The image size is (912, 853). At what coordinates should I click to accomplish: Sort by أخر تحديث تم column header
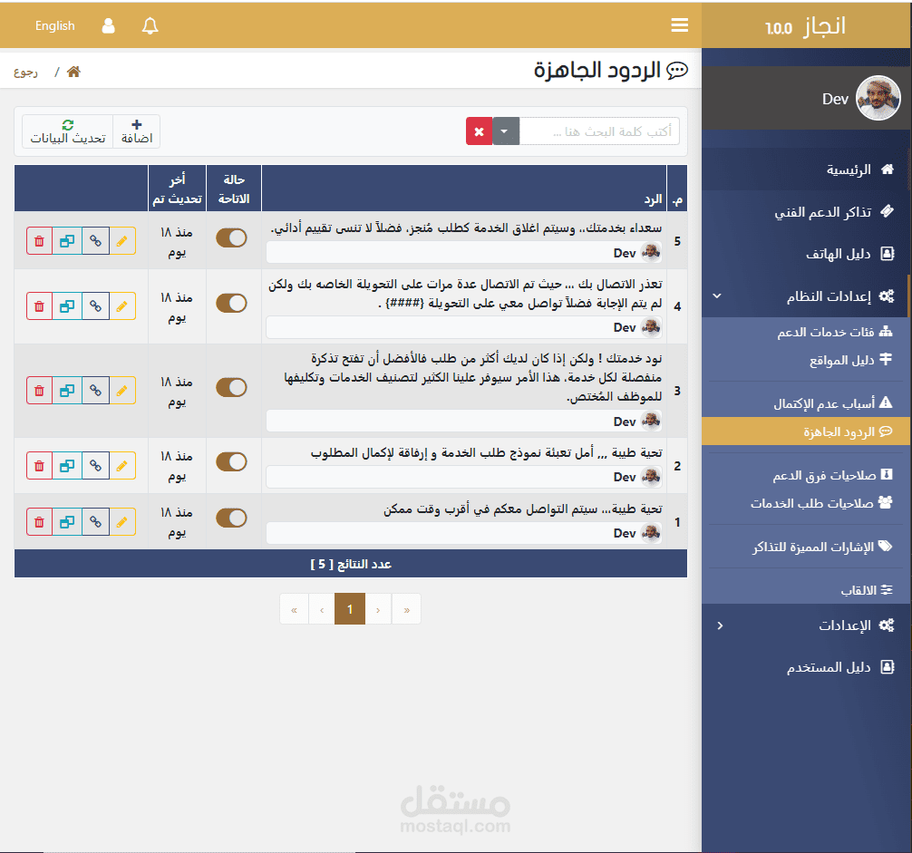click(178, 189)
